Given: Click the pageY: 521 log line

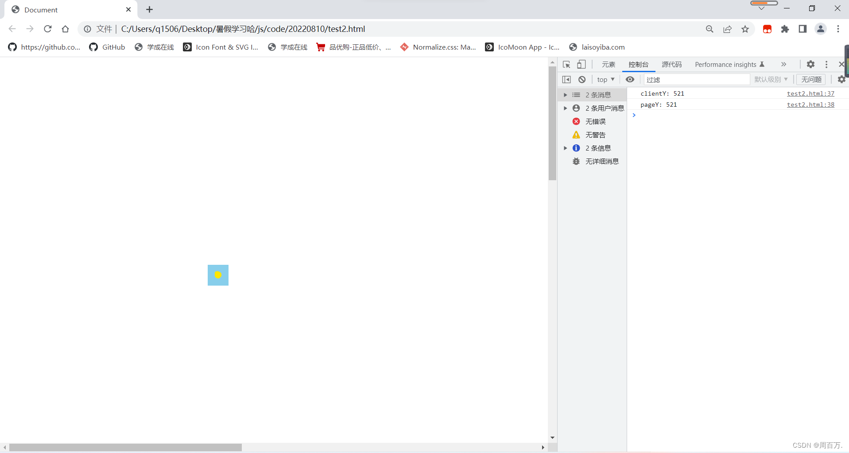Looking at the screenshot, I should 659,105.
